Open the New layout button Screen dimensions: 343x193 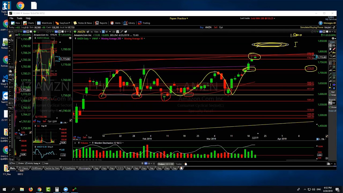tap(16, 23)
